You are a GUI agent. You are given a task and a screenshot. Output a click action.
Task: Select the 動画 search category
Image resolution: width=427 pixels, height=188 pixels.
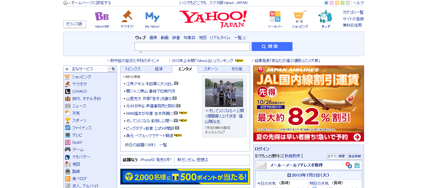[165, 38]
